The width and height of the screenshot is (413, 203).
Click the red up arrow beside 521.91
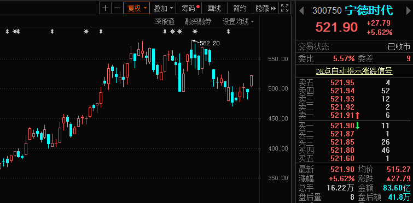(x=357, y=115)
